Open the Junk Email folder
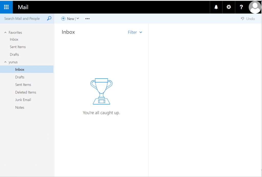Viewport: 262px width, 177px height. [x=23, y=100]
